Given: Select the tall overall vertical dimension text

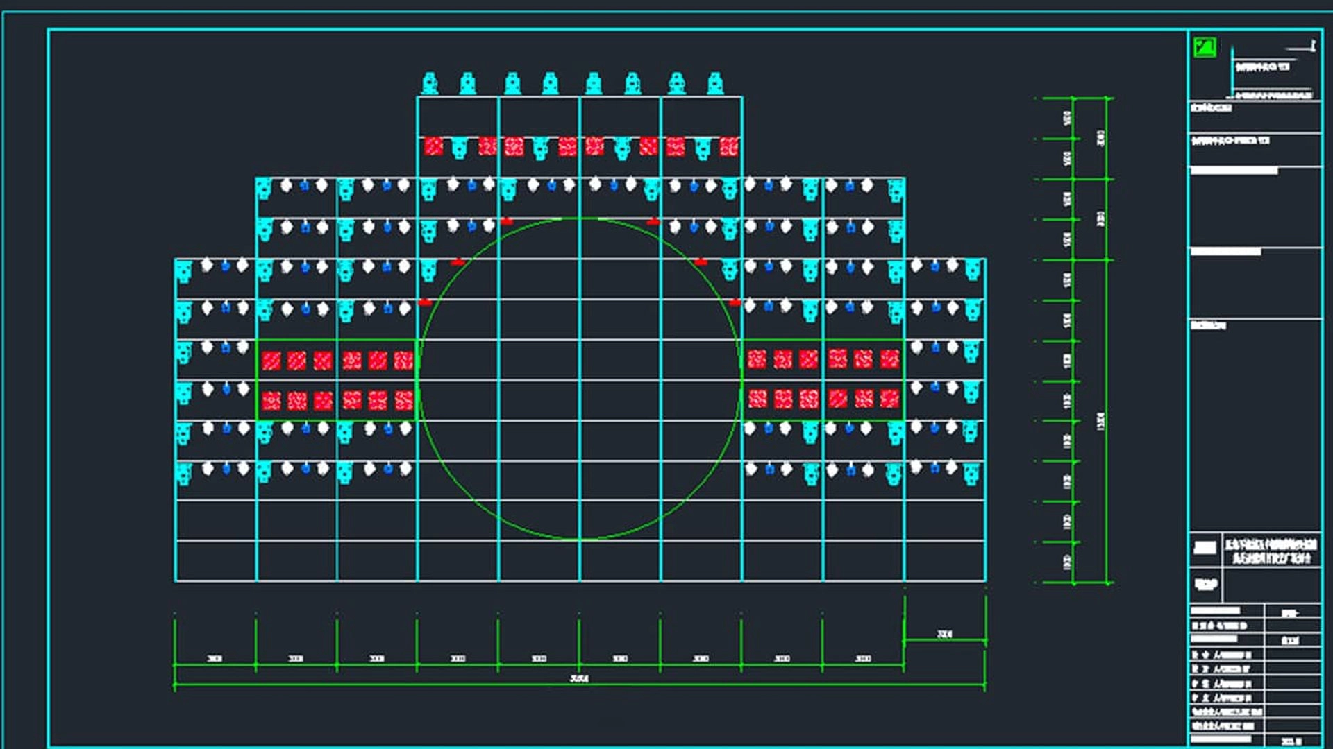Looking at the screenshot, I should click(1101, 421).
